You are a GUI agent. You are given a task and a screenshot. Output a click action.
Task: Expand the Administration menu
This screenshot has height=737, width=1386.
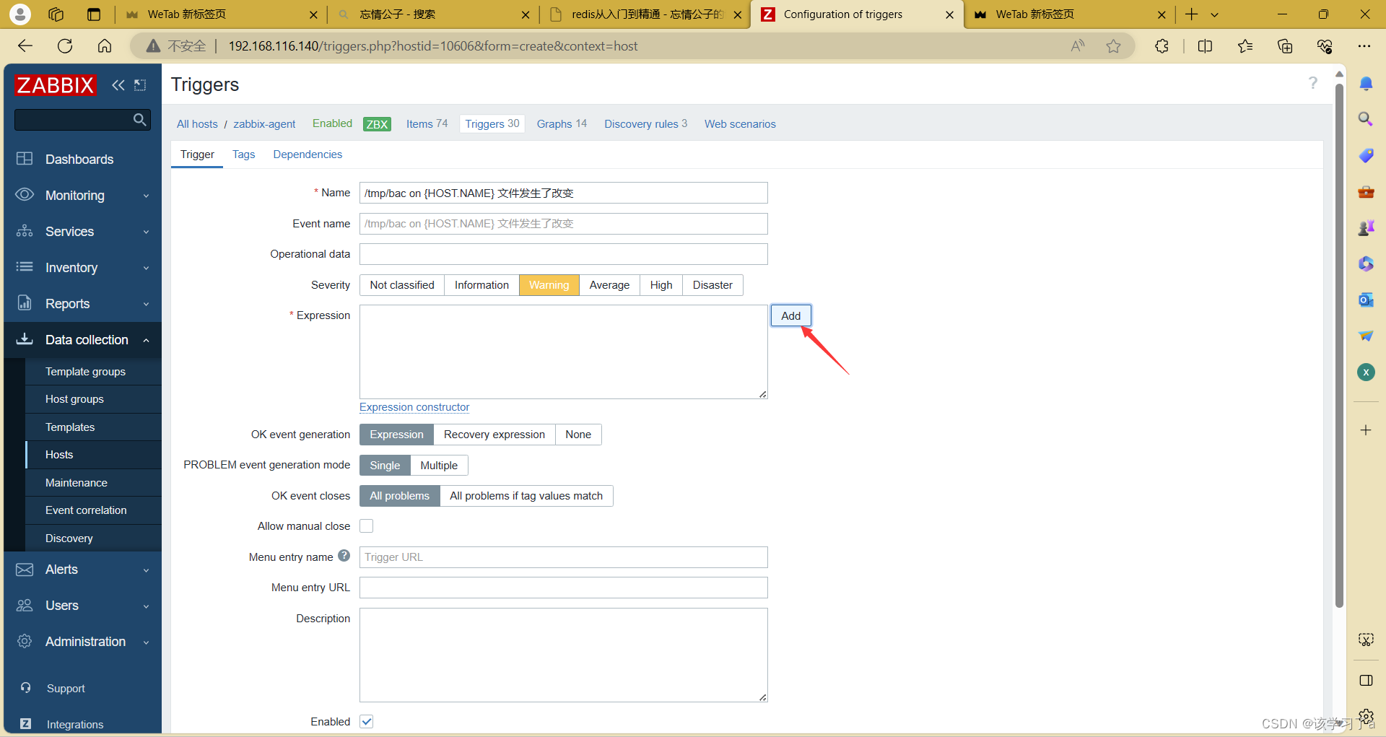point(82,642)
